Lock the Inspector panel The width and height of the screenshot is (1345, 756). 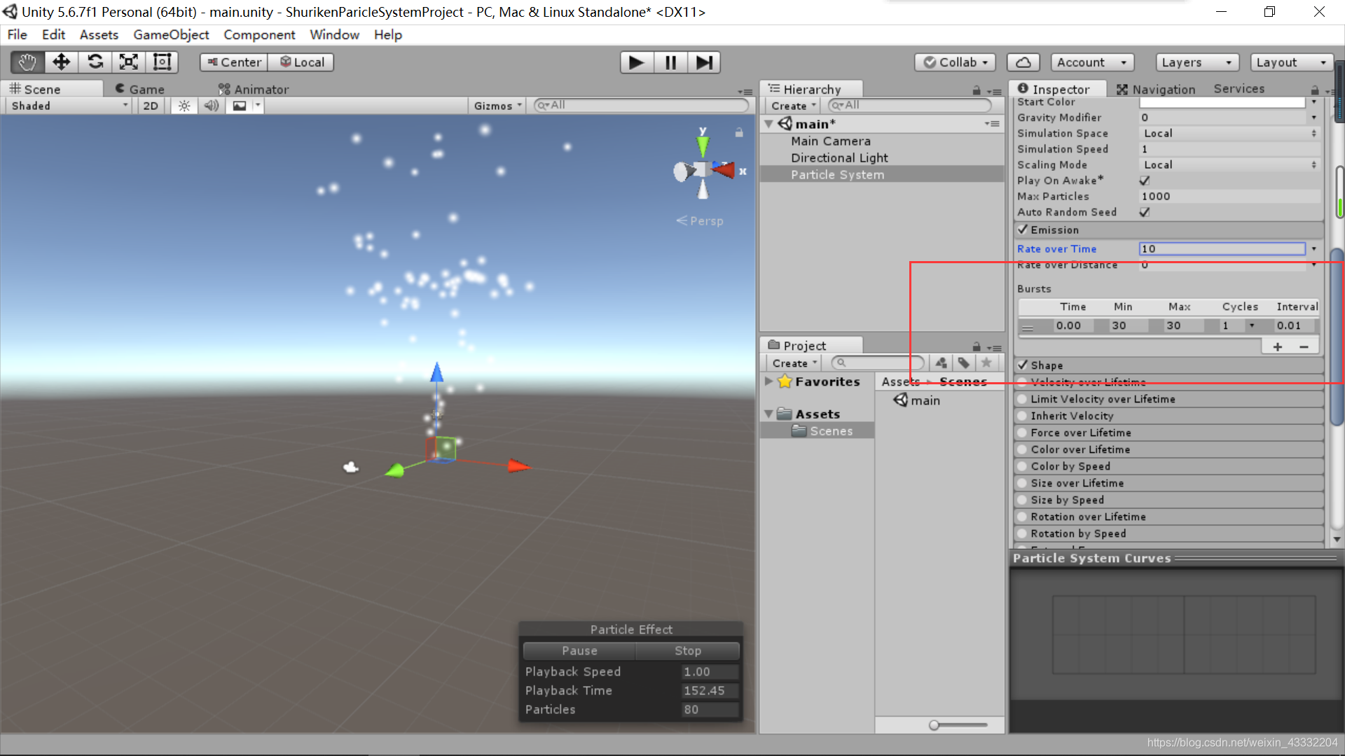(x=1315, y=90)
